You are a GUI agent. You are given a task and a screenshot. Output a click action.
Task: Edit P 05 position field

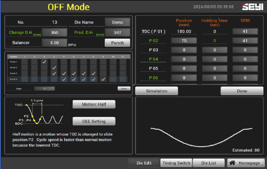point(184,68)
